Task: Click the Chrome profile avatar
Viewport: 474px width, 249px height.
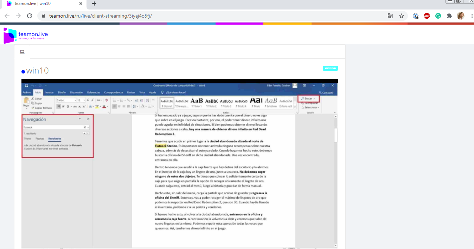Action: tap(461, 16)
